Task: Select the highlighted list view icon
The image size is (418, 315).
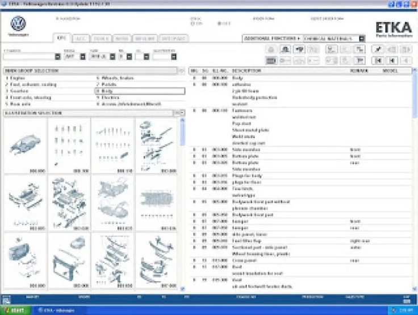Action: click(271, 60)
